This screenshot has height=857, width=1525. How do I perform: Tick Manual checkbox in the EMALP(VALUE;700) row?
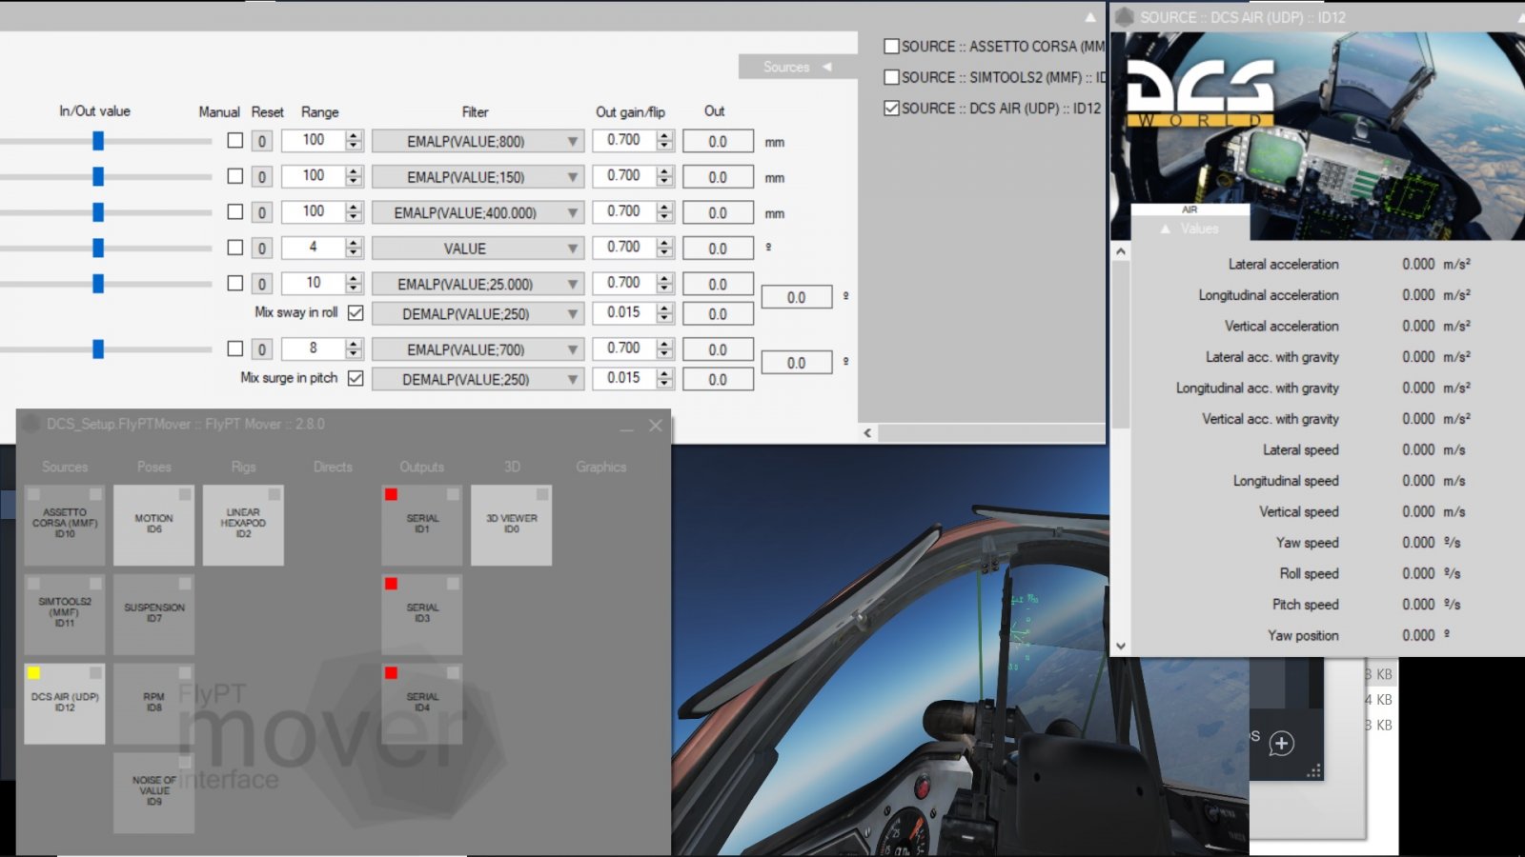pos(235,349)
